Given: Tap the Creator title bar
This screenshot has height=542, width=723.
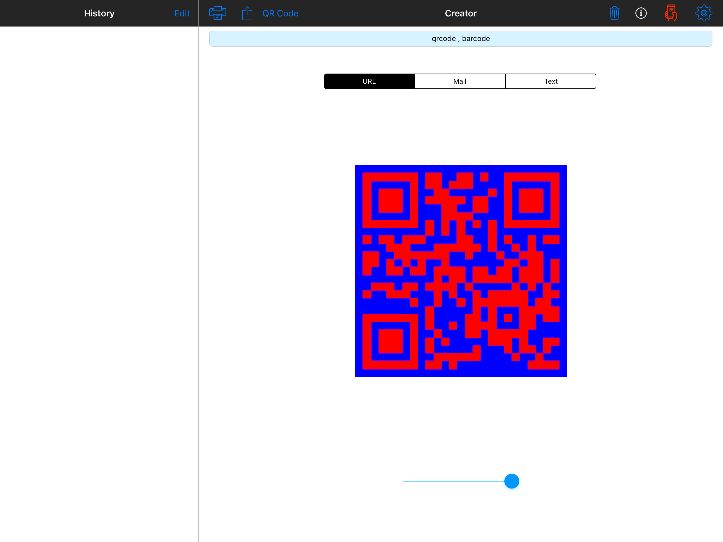Looking at the screenshot, I should coord(460,13).
